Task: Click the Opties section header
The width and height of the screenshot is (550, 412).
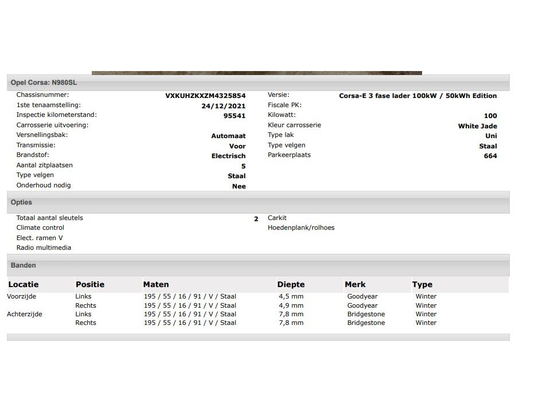Action: coord(258,202)
